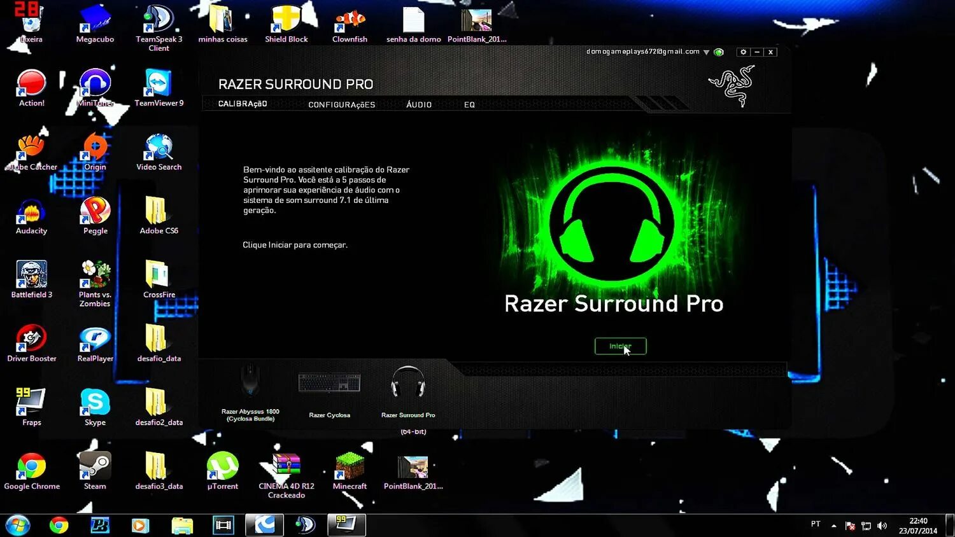Open the Origin desktop shortcut

95,151
